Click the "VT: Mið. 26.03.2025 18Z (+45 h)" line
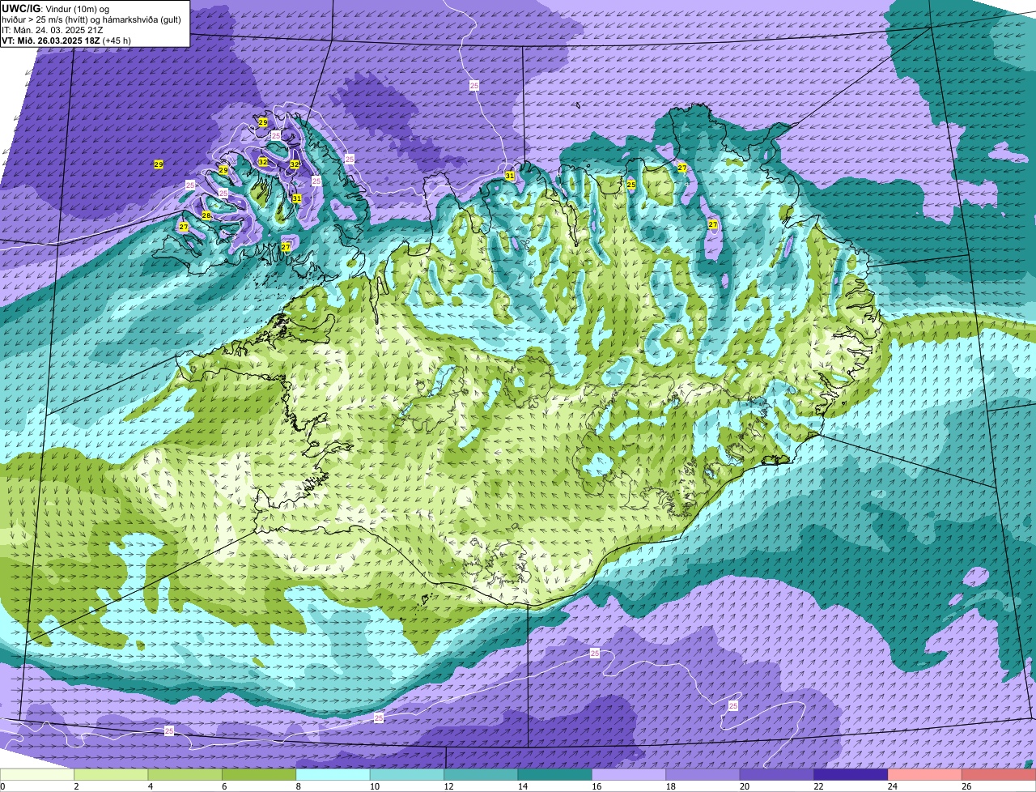Screen dimensions: 1036x792 (66, 40)
